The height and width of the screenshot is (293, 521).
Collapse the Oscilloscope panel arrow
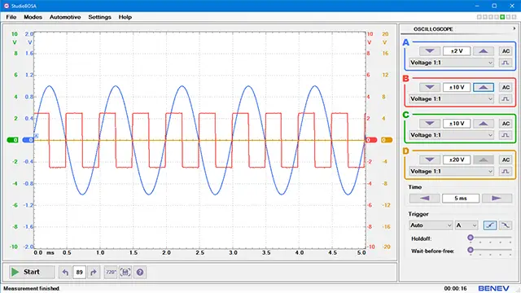(514, 29)
